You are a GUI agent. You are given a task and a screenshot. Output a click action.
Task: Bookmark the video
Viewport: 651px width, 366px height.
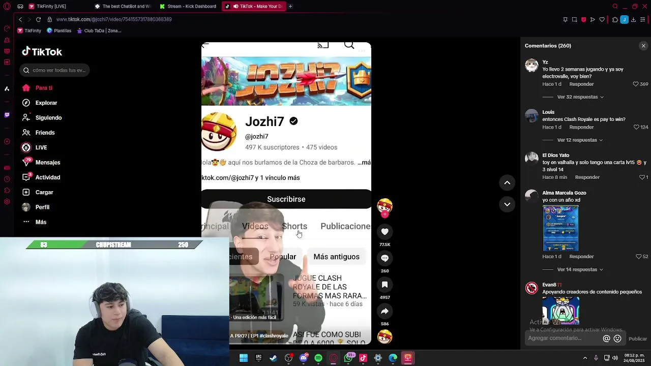(x=385, y=285)
